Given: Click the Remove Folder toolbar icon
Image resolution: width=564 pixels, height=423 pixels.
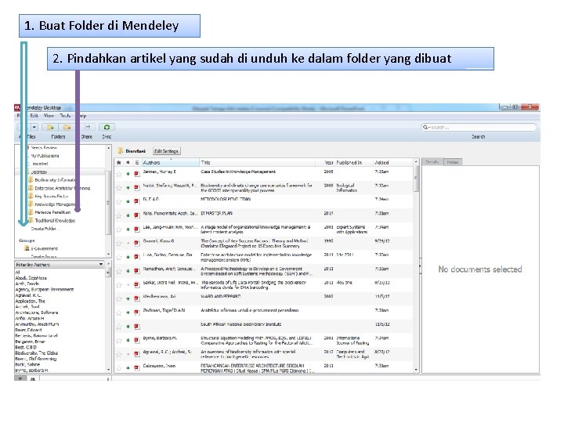Looking at the screenshot, I should click(67, 128).
